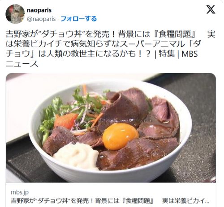Follow naoparis via フォローする link

[79, 19]
